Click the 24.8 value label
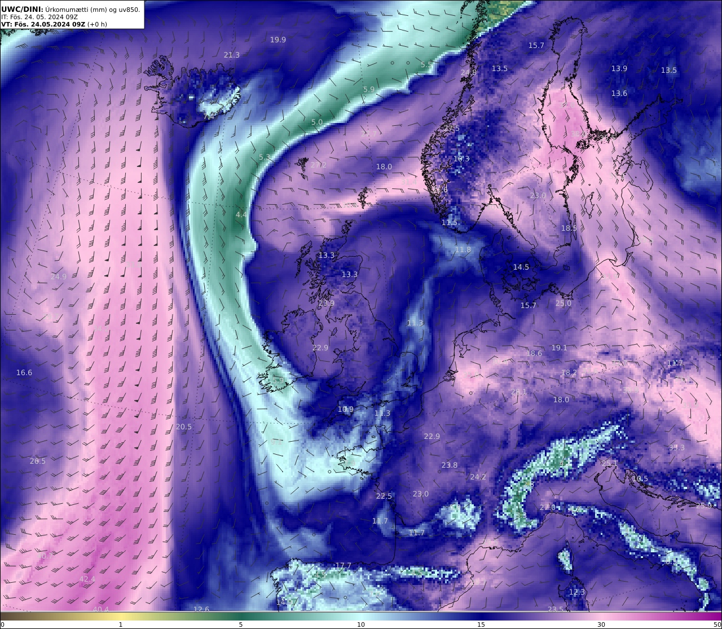 469,73
